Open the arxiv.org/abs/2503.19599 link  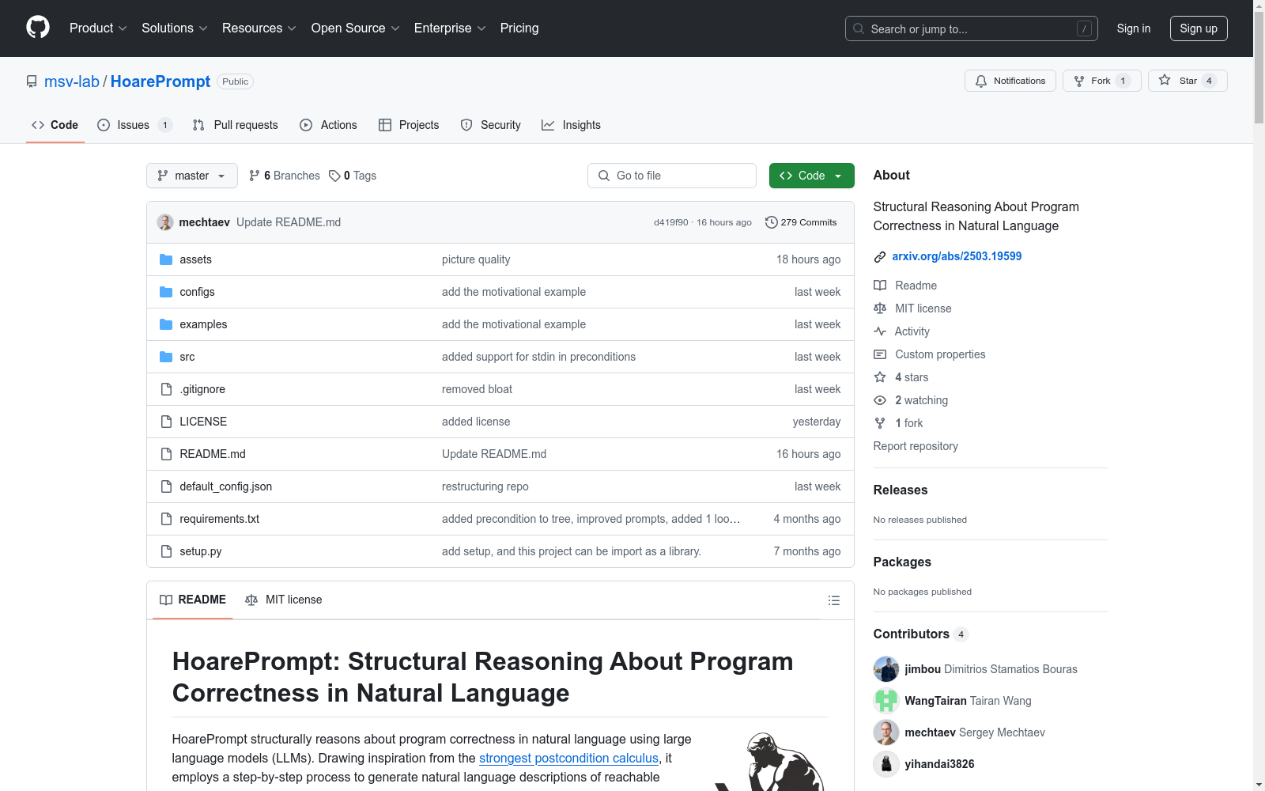click(x=957, y=256)
